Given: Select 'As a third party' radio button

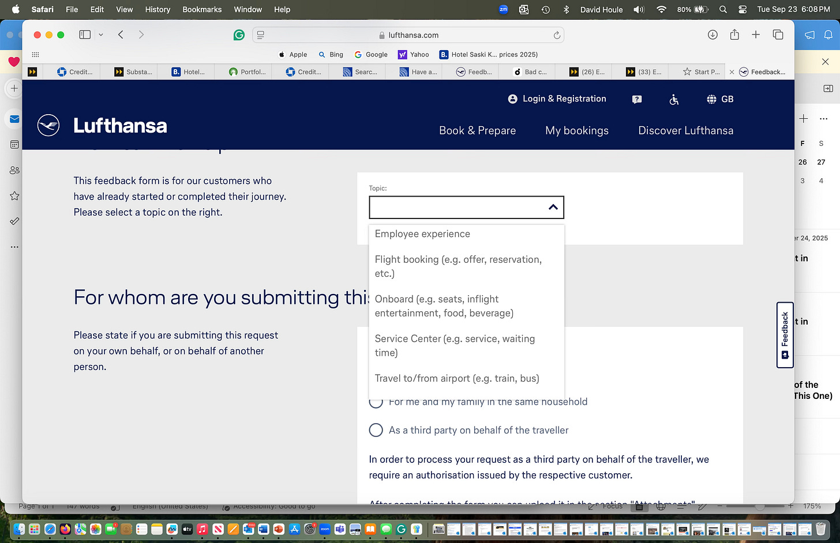Looking at the screenshot, I should pos(376,430).
